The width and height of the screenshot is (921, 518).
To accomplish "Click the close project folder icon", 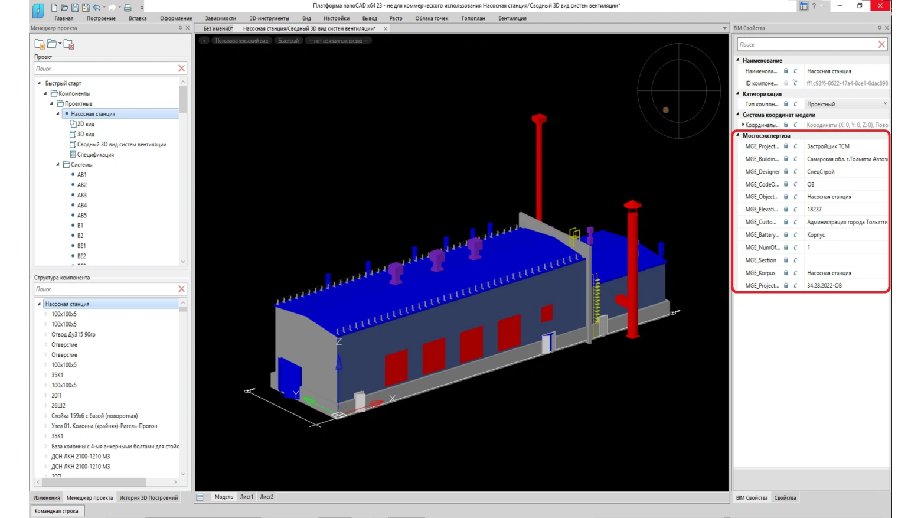I will coord(68,44).
